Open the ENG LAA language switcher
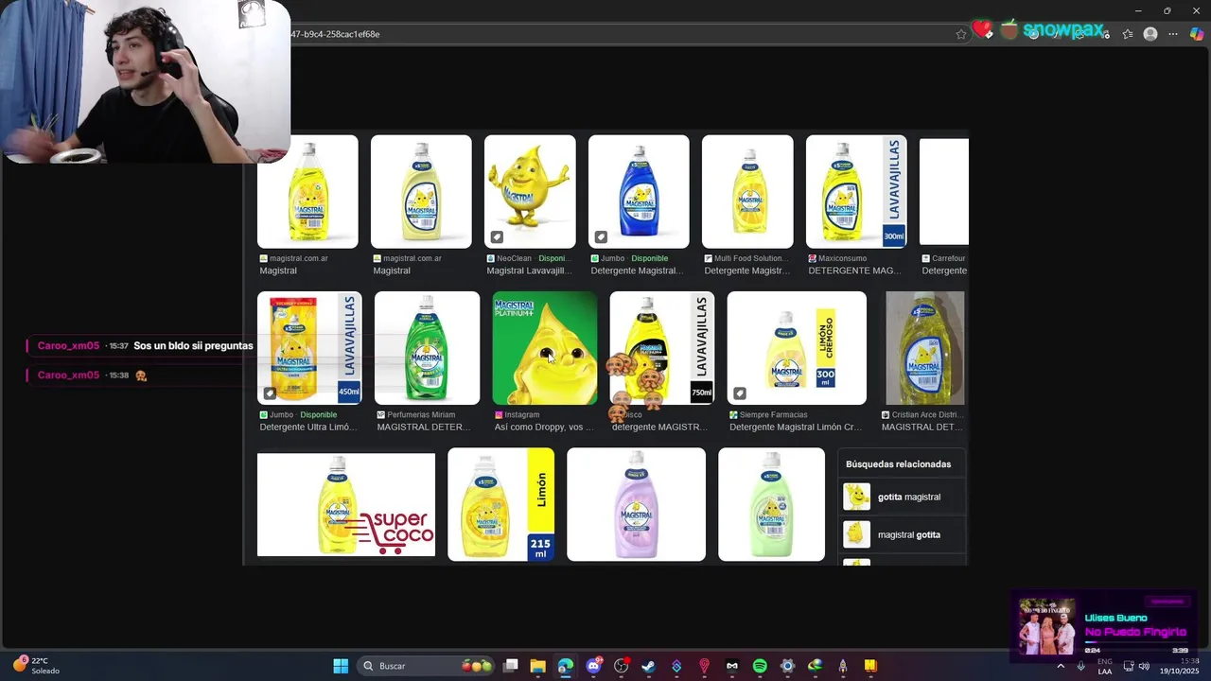The image size is (1211, 681). pyautogui.click(x=1105, y=666)
